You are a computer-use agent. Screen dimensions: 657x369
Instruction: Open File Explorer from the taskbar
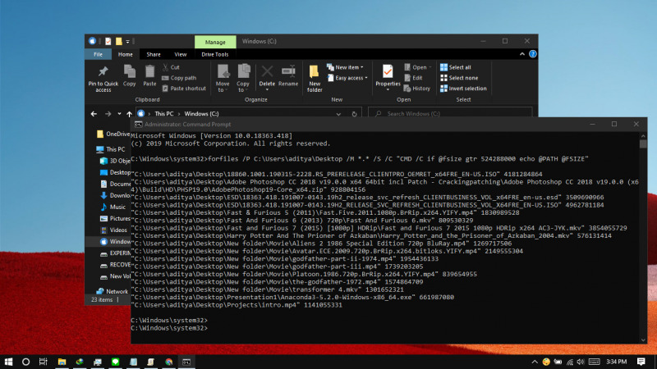[62, 362]
